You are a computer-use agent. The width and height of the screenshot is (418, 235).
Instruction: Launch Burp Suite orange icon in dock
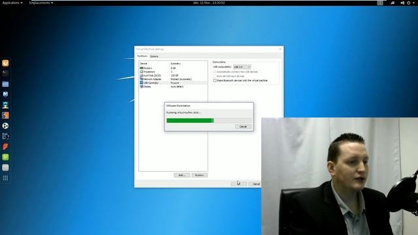tap(5, 116)
